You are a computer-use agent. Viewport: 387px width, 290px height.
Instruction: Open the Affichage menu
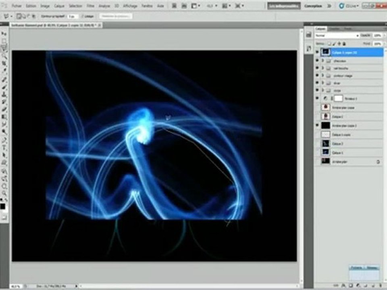pos(130,6)
